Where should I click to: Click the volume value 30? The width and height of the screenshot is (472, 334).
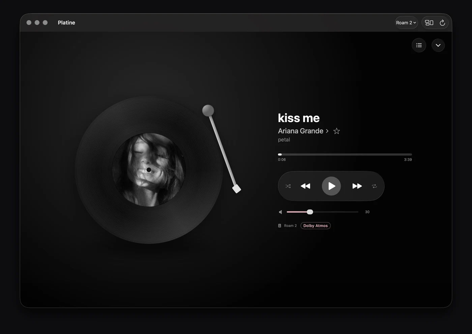tap(367, 212)
